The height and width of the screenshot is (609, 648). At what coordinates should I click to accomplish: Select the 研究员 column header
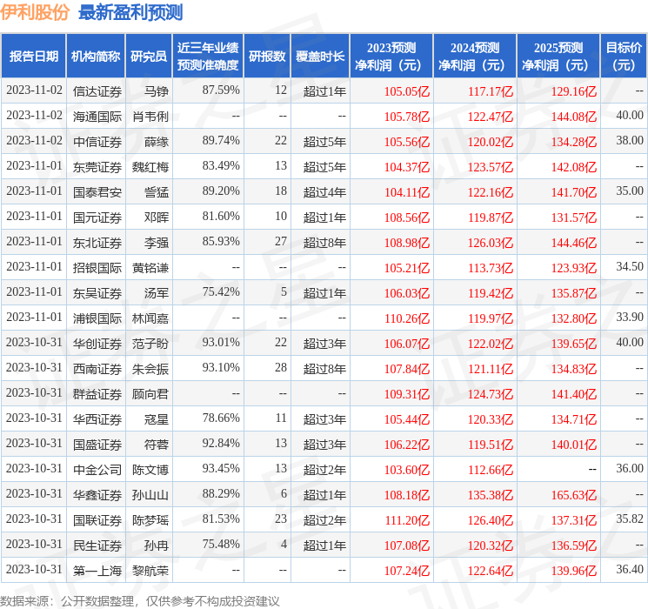pyautogui.click(x=149, y=56)
